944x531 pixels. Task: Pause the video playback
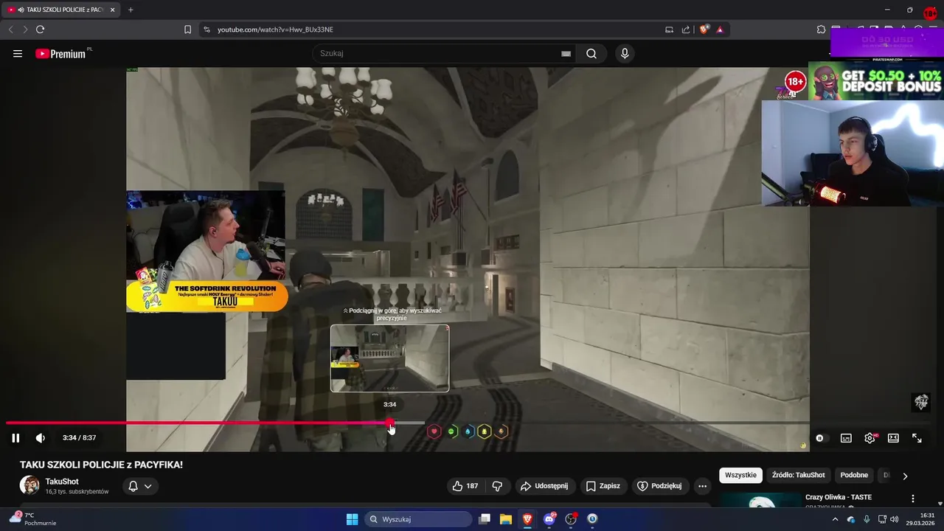tap(15, 438)
